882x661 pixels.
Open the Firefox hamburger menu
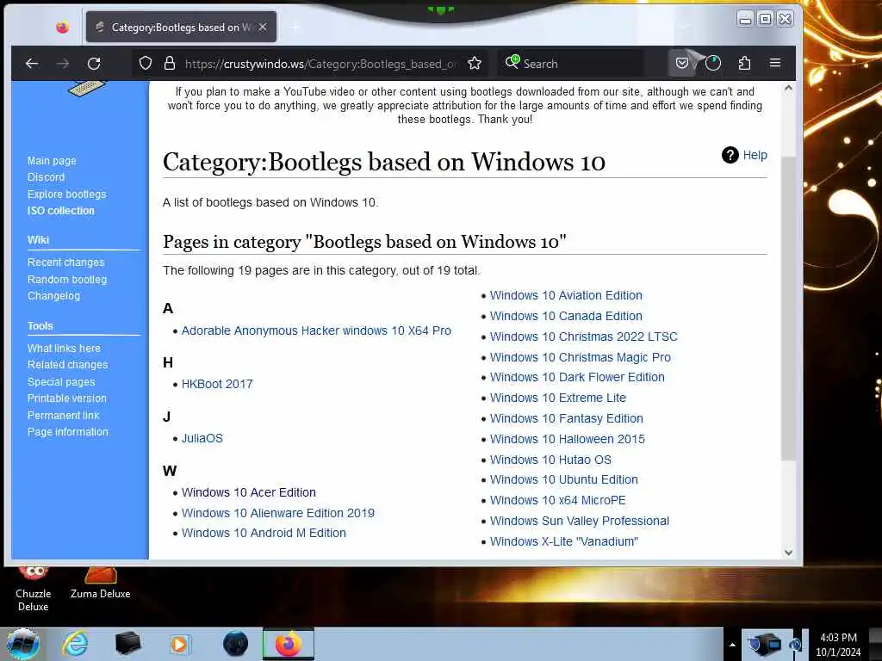(775, 63)
